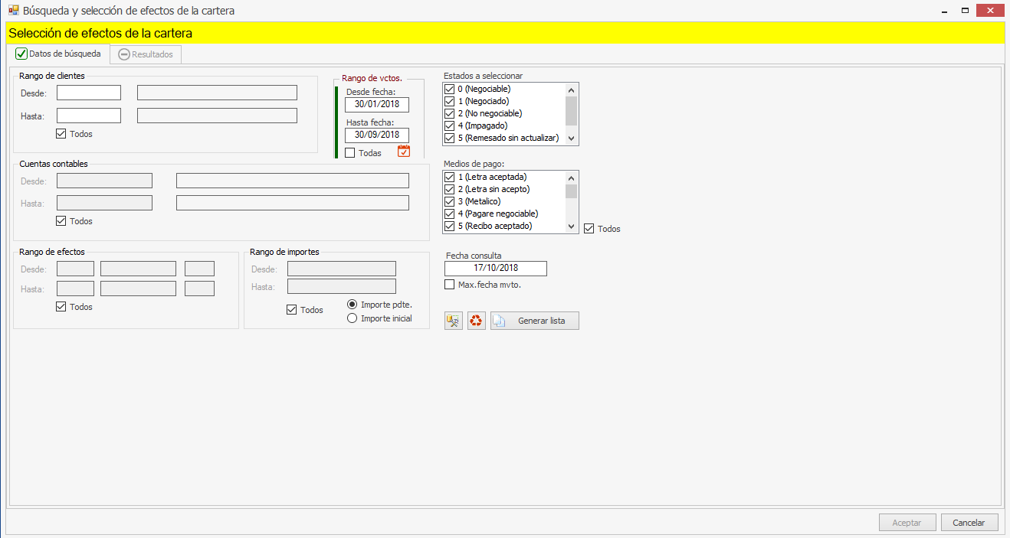Click the red recycle reset icon
This screenshot has width=1010, height=538.
477,321
